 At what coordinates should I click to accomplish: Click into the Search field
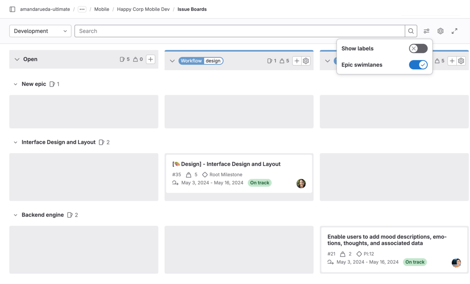(239, 31)
